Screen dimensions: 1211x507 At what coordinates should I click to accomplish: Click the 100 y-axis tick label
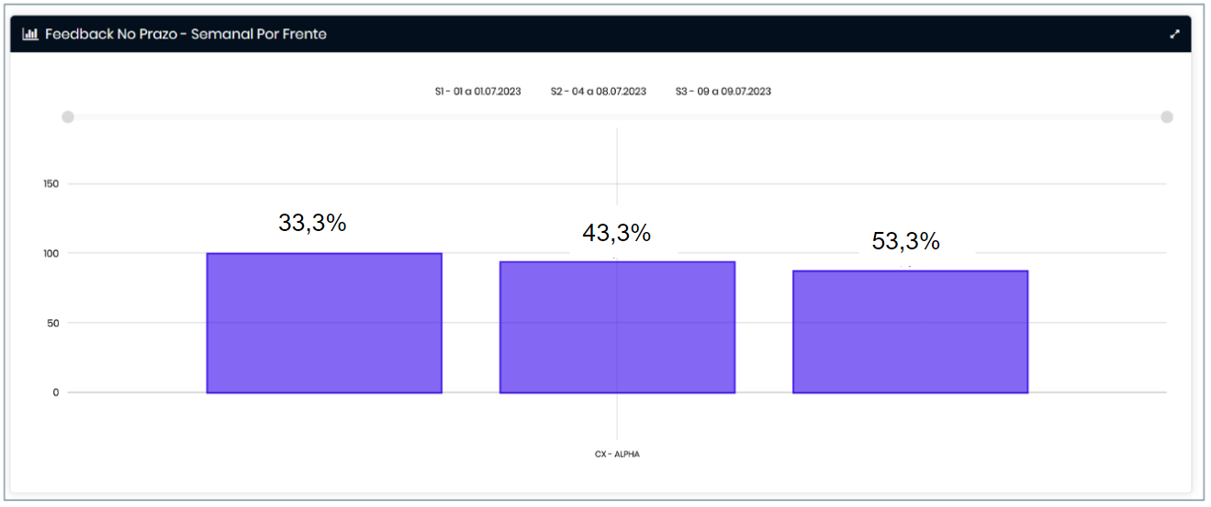[50, 253]
